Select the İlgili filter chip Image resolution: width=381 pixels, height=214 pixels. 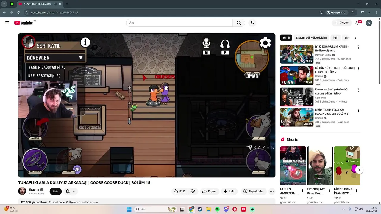pos(335,38)
